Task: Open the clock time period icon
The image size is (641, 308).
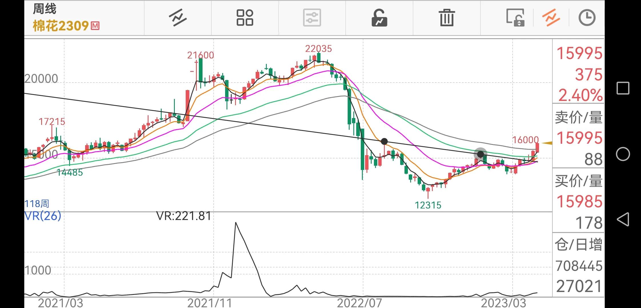Action: [x=587, y=18]
